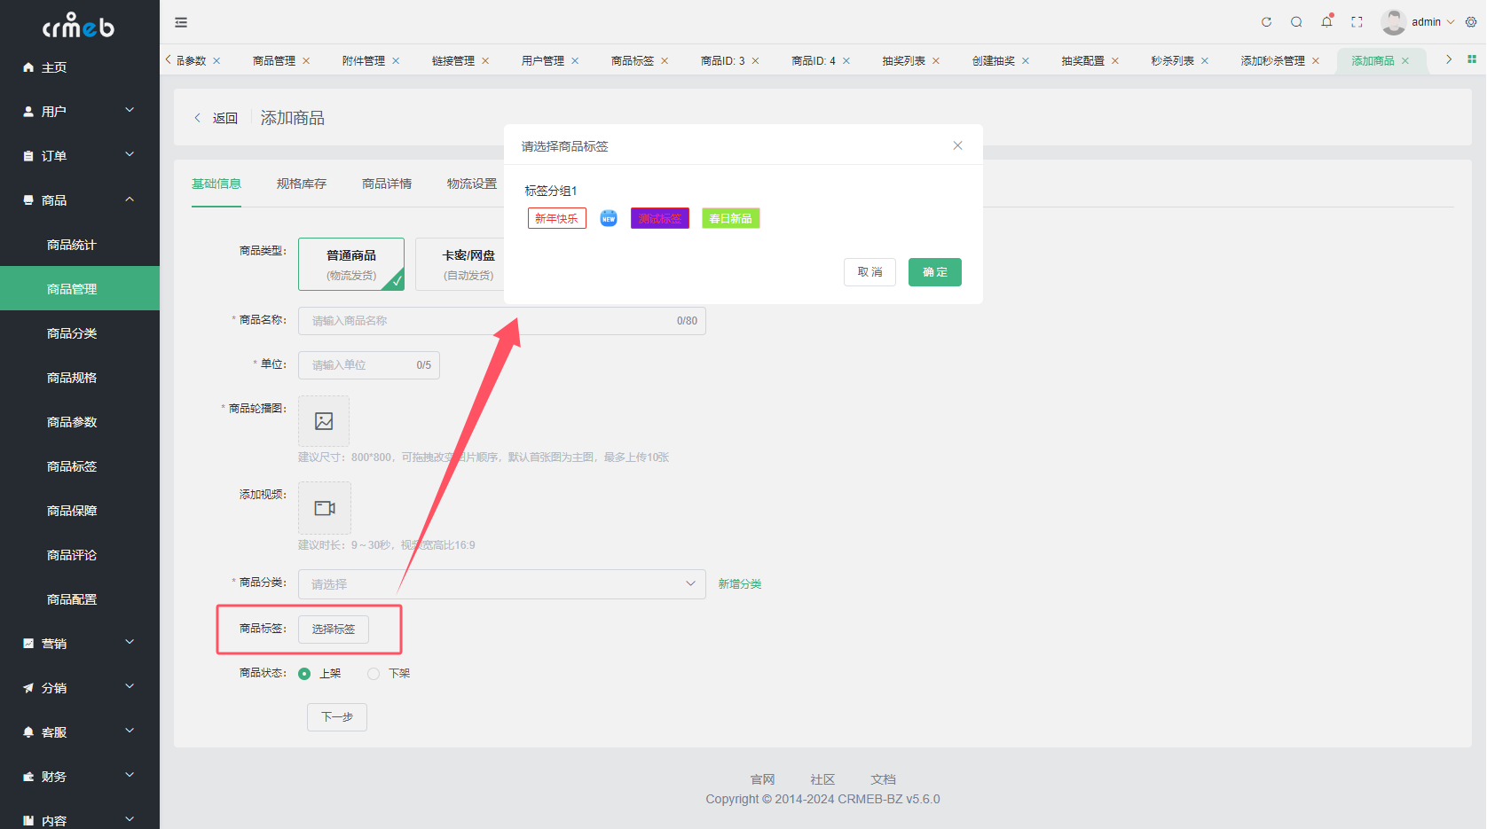Click the add video upload icon

pos(325,508)
